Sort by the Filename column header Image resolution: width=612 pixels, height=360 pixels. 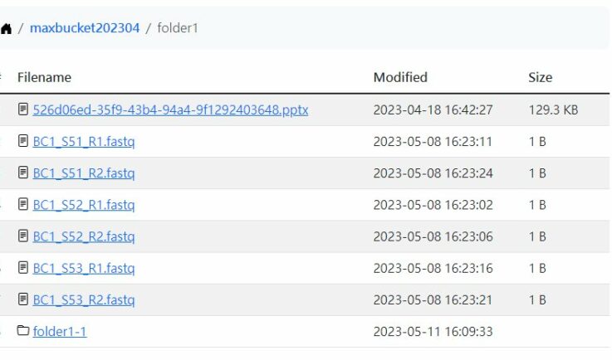[44, 77]
